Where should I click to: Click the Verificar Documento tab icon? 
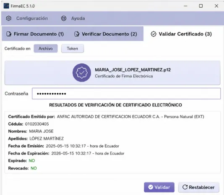pyautogui.click(x=77, y=34)
